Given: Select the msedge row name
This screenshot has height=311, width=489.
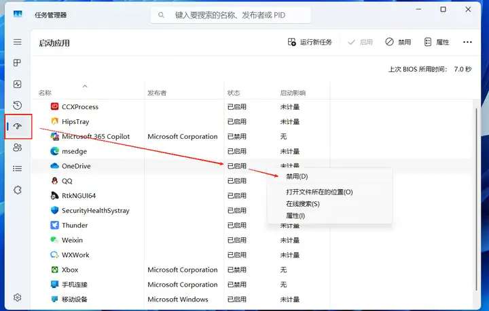Looking at the screenshot, I should point(74,152).
